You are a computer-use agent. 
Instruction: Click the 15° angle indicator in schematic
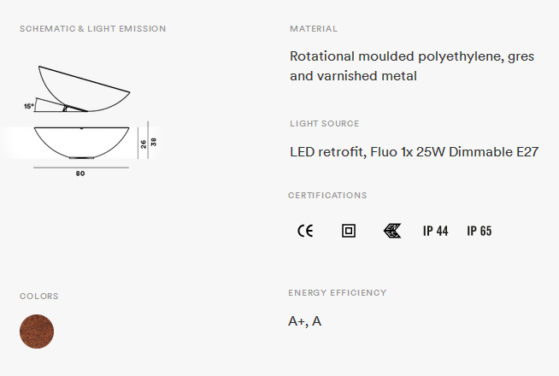[x=29, y=106]
